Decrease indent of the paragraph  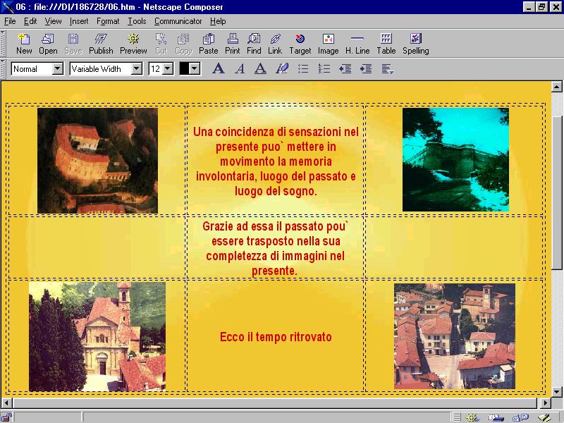[x=345, y=68]
